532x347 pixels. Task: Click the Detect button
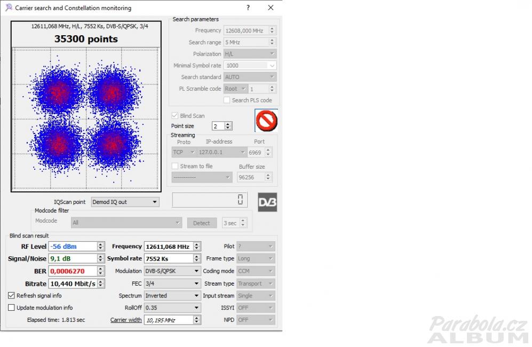pyautogui.click(x=202, y=223)
